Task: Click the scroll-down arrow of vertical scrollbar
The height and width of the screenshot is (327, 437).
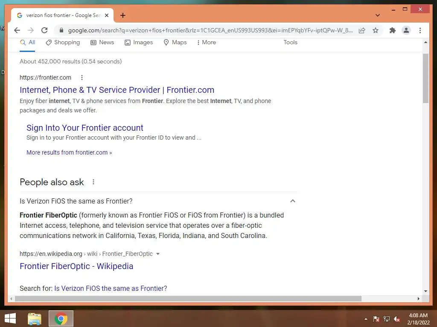Action: pyautogui.click(x=425, y=291)
